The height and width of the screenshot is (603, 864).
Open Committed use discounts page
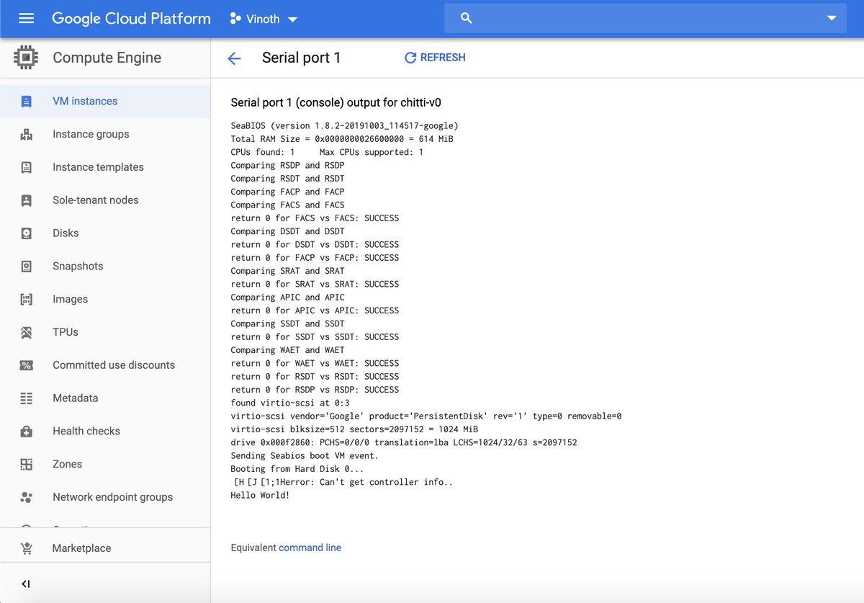point(114,365)
